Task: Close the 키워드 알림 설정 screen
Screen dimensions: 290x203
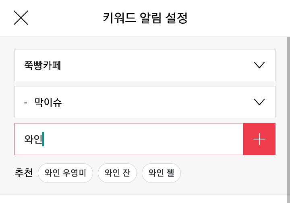Action: pos(21,18)
